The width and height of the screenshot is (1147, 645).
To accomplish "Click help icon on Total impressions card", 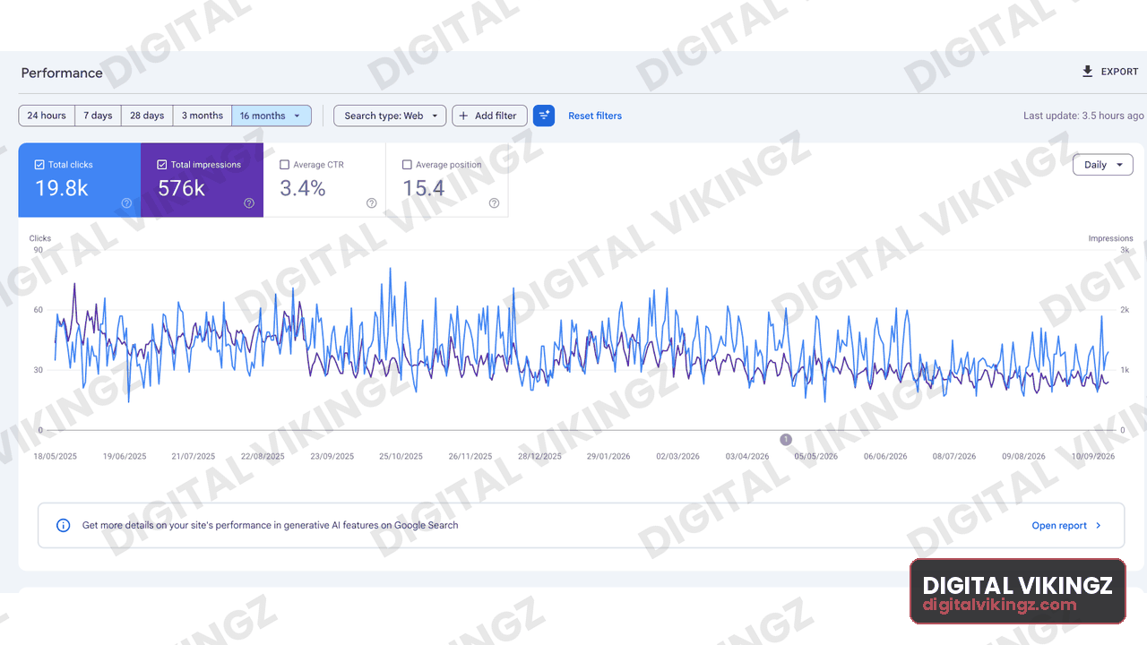I will tap(249, 203).
